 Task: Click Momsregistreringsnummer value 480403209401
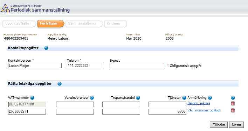click(x=16, y=39)
